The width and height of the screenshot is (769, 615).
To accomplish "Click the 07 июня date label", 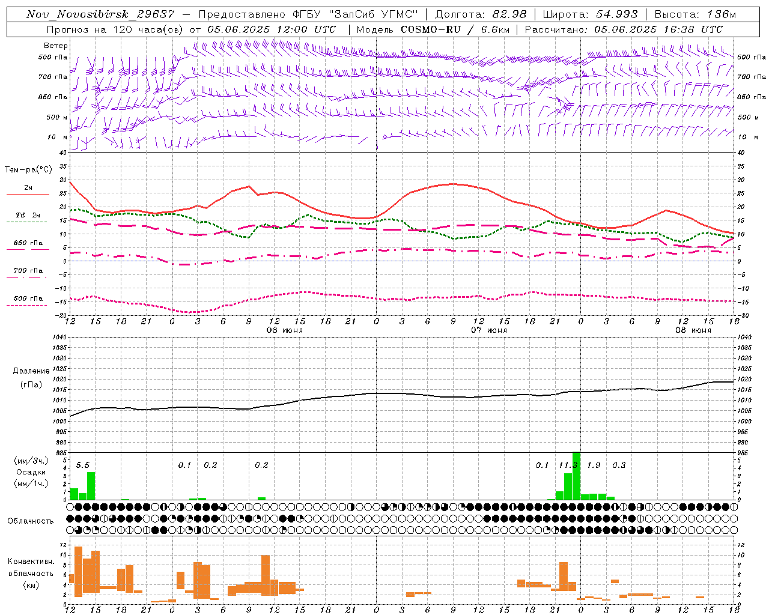I will 489,330.
